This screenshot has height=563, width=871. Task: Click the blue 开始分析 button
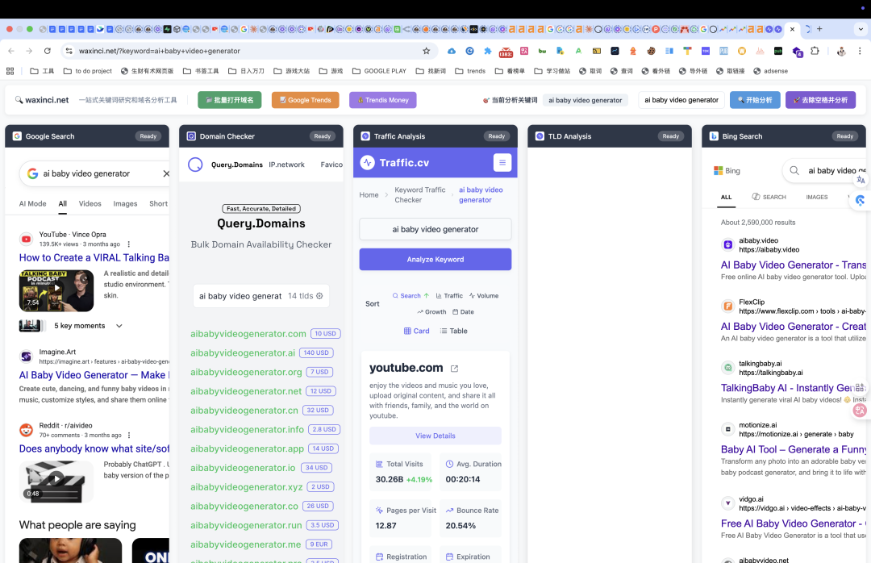(755, 100)
